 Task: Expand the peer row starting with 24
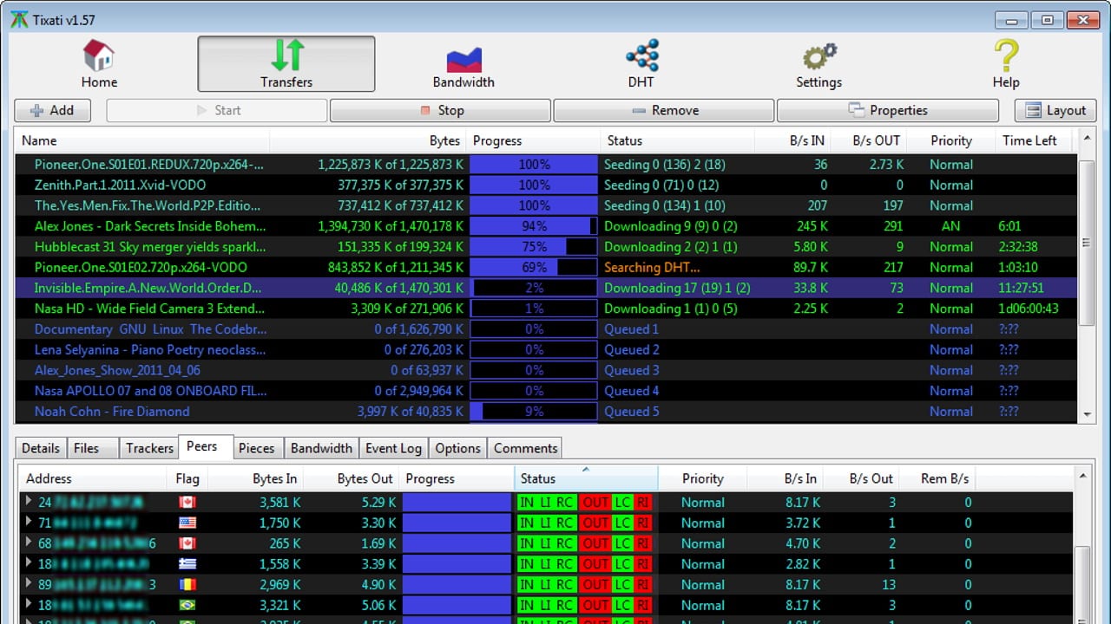tap(29, 502)
